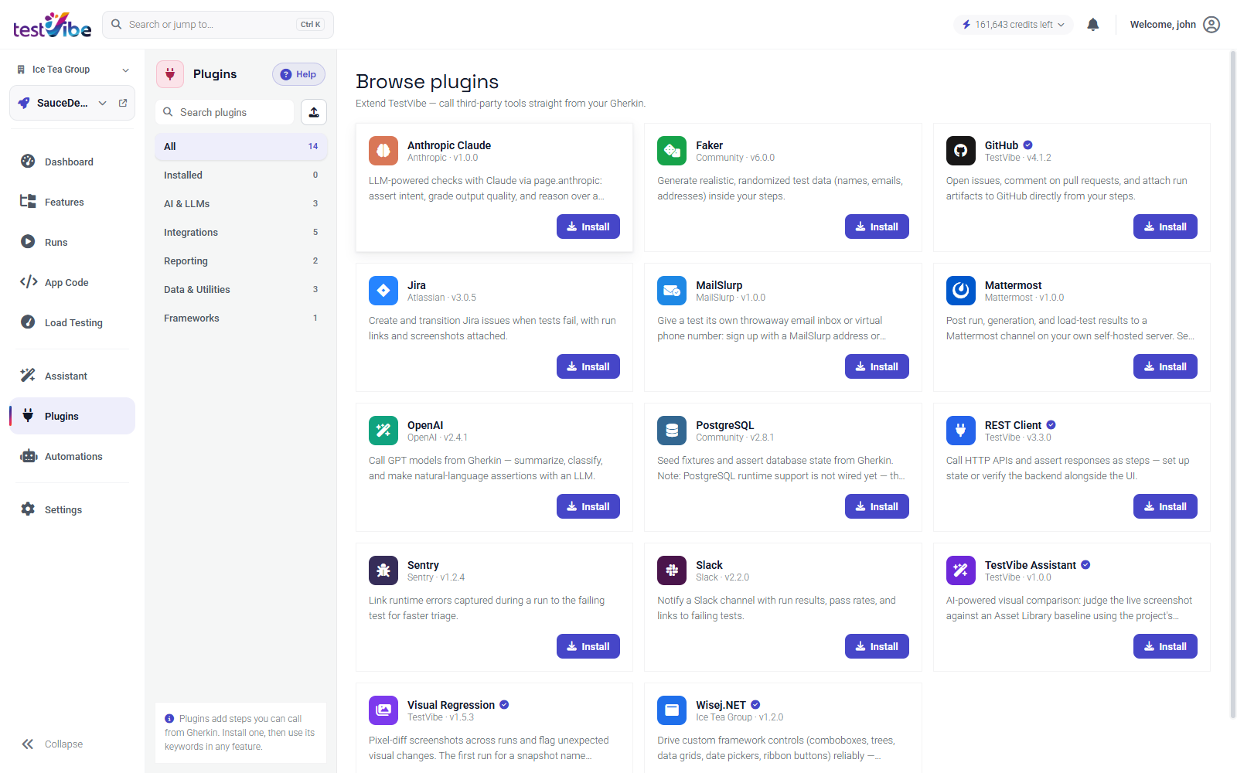Click the GitHub verified badge
Viewport: 1237px width, 773px height.
coord(1028,145)
